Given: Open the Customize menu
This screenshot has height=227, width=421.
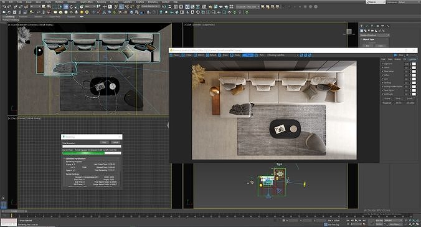Looking at the screenshot, I should tap(127, 2).
